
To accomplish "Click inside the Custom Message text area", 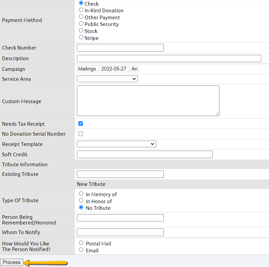I will (x=148, y=100).
